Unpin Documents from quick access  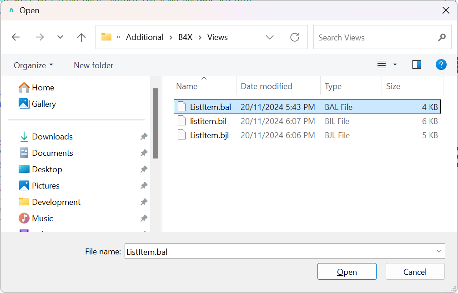click(144, 153)
